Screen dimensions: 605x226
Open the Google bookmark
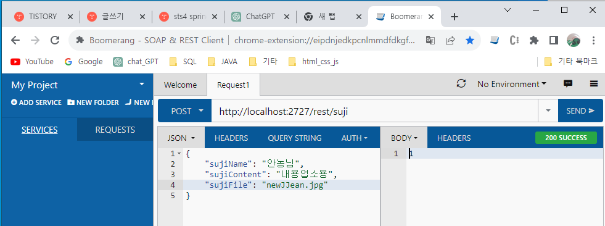coord(84,61)
